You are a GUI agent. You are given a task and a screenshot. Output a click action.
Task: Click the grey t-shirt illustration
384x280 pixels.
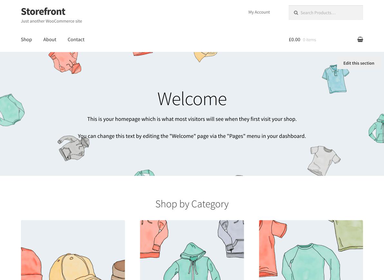(324, 161)
